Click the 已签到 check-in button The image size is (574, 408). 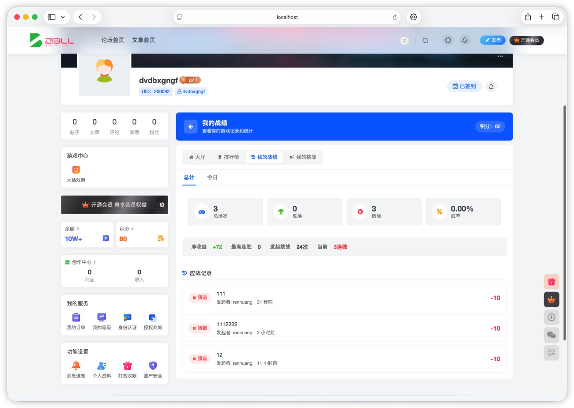pos(464,86)
